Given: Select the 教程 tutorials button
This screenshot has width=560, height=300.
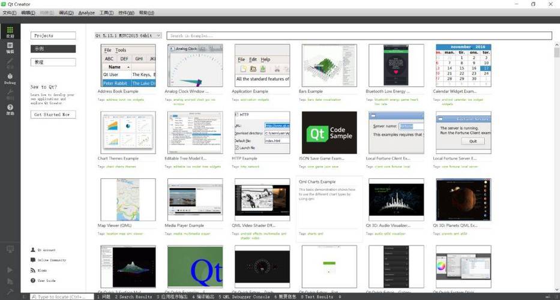Looking at the screenshot, I should tap(53, 62).
